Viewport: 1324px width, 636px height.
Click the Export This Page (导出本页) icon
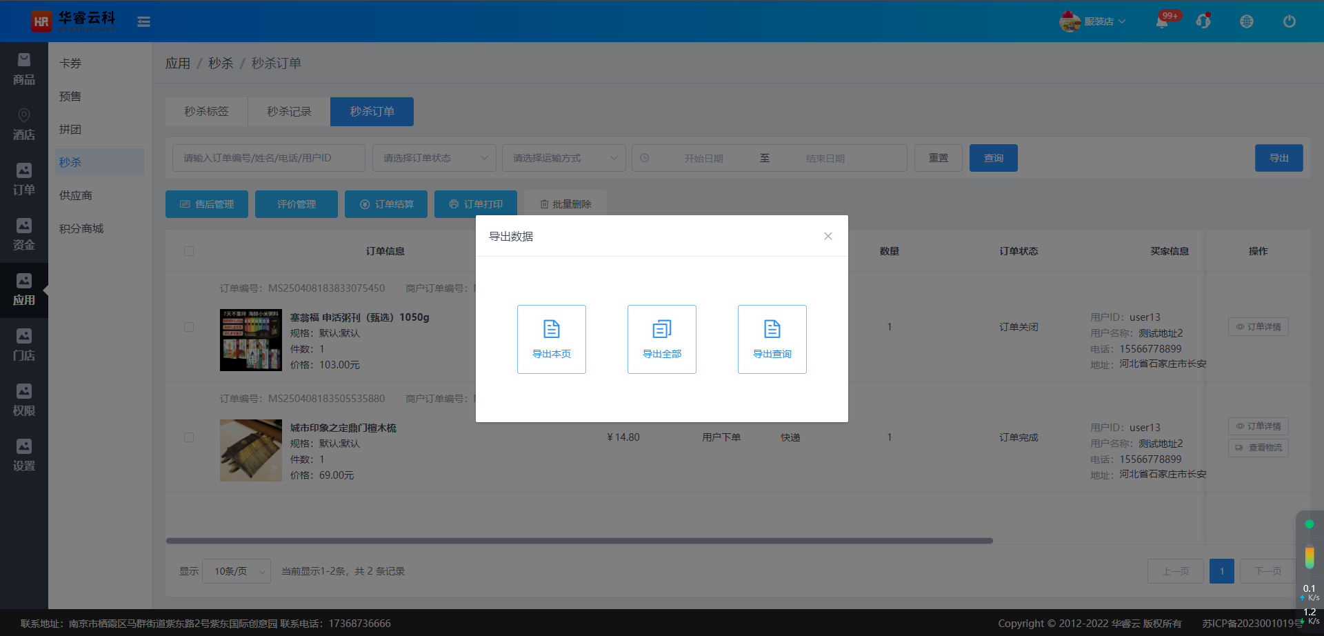[552, 330]
